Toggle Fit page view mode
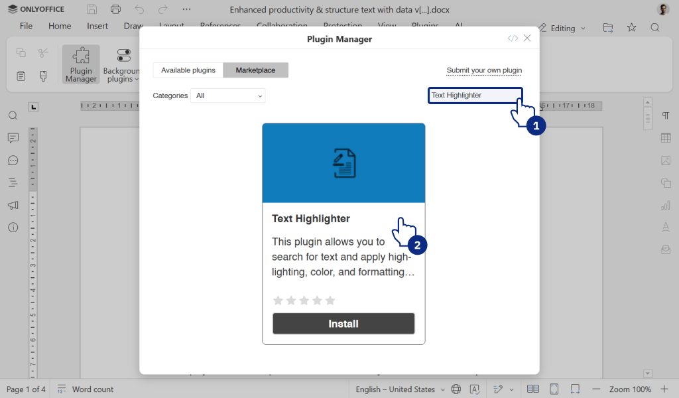This screenshot has height=398, width=679. click(x=554, y=389)
